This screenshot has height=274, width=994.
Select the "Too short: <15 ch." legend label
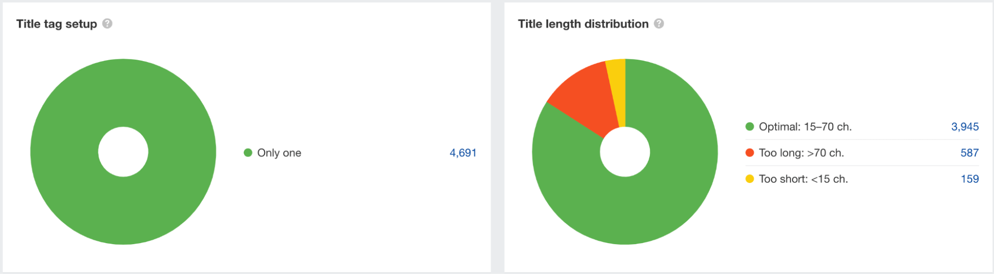(803, 179)
